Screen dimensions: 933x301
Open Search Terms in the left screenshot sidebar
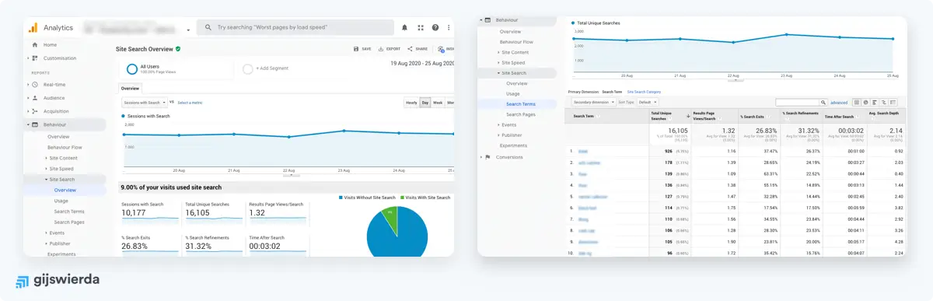pyautogui.click(x=69, y=211)
